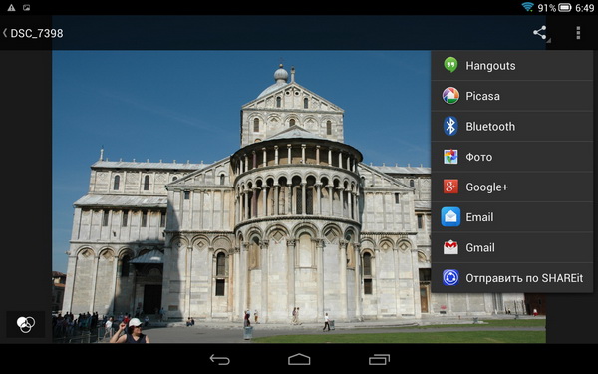
Task: Tap the share icon in top bar
Action: [x=539, y=33]
